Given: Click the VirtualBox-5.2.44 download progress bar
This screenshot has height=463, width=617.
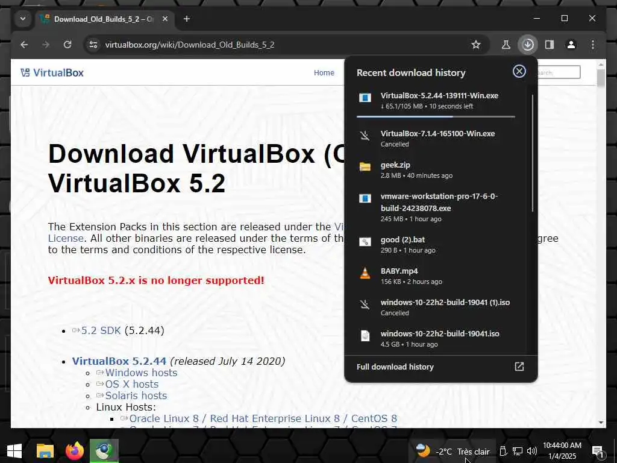Looking at the screenshot, I should [436, 116].
